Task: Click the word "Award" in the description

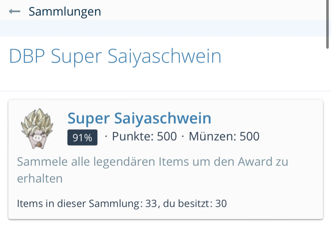Action: pos(255,162)
